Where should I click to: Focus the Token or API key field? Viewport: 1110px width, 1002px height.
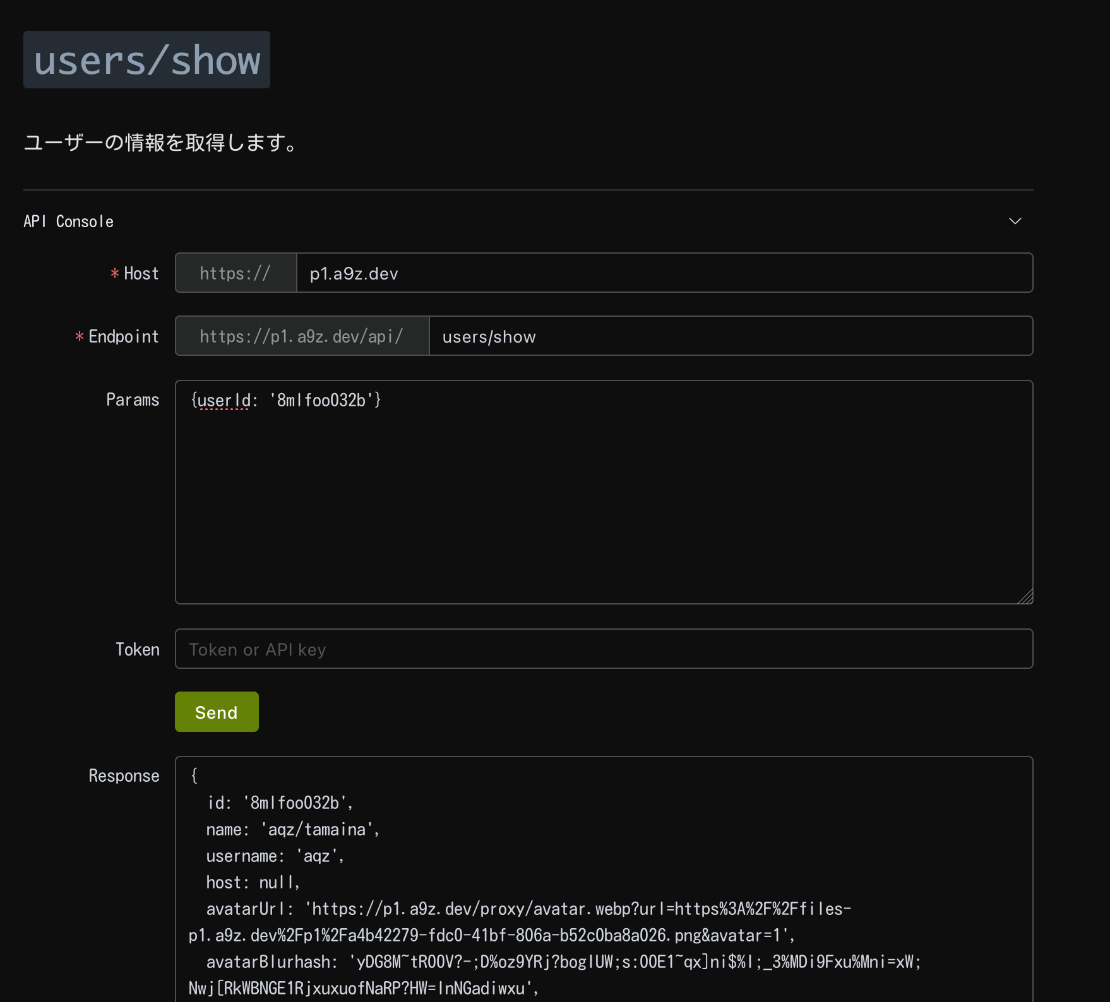[x=604, y=649]
